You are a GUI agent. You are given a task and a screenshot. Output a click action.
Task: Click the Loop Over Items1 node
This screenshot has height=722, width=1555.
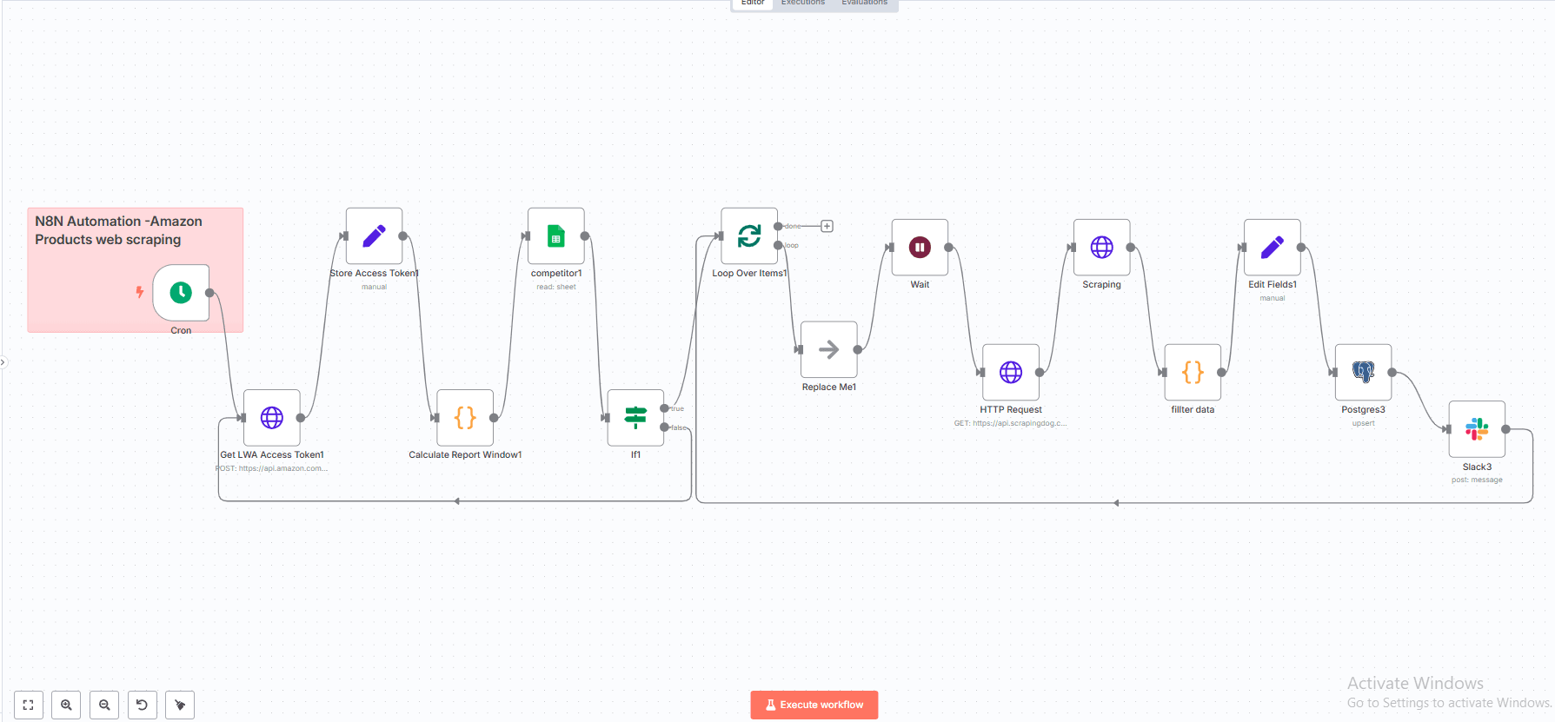coord(749,236)
